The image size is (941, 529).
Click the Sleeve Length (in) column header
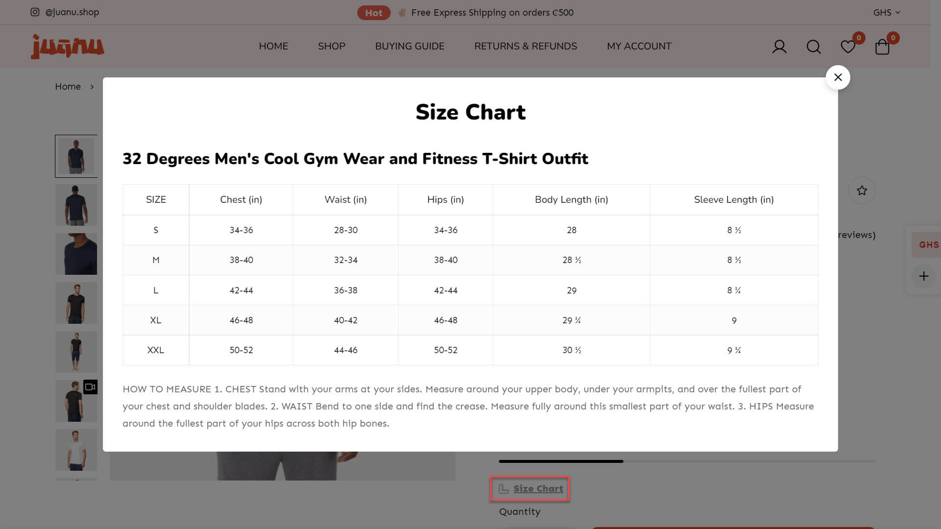(x=734, y=200)
